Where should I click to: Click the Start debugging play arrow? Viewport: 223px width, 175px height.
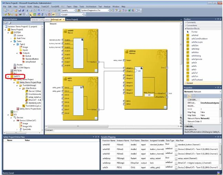[x=59, y=10]
